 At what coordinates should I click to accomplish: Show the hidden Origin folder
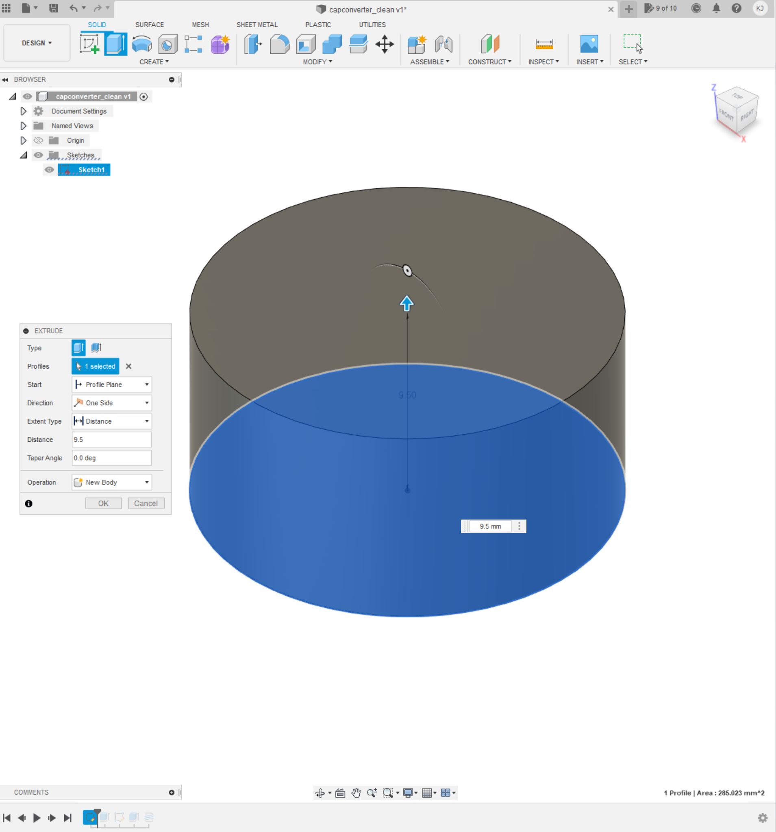tap(39, 141)
